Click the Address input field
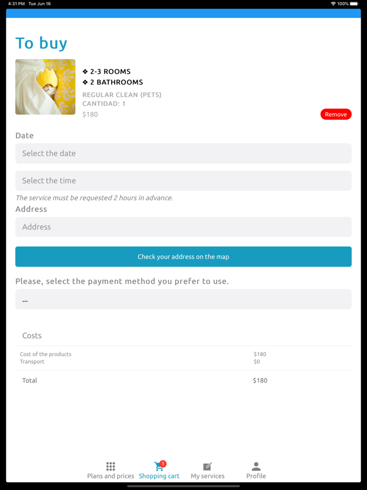Screen dimensions: 367x490 coord(183,227)
